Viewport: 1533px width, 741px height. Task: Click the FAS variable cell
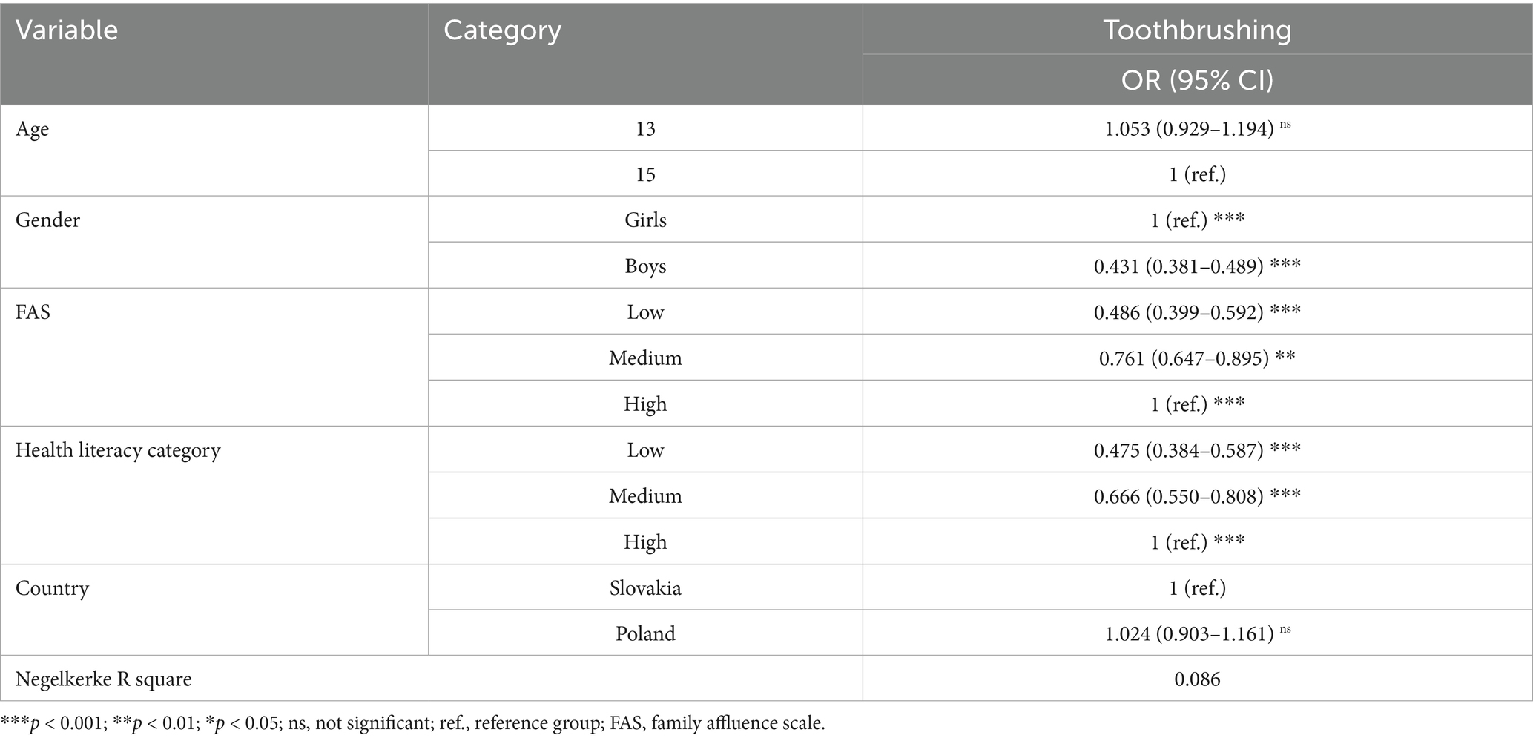[33, 312]
